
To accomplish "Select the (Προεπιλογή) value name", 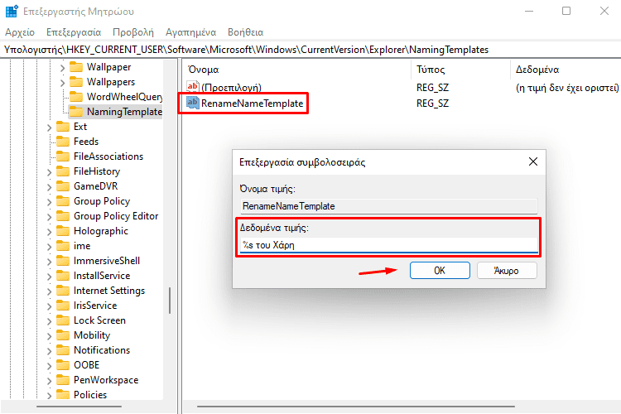I will [x=231, y=88].
